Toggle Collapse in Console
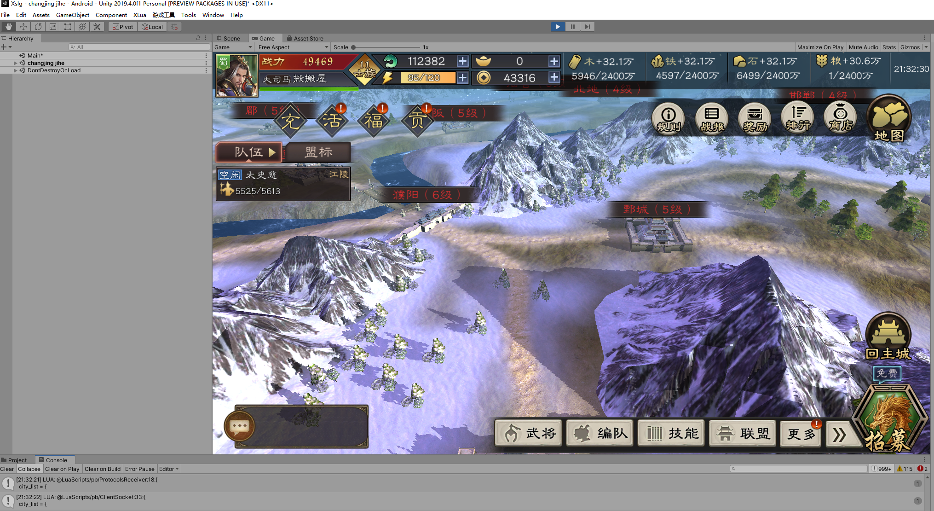This screenshot has height=511, width=934. click(x=29, y=469)
